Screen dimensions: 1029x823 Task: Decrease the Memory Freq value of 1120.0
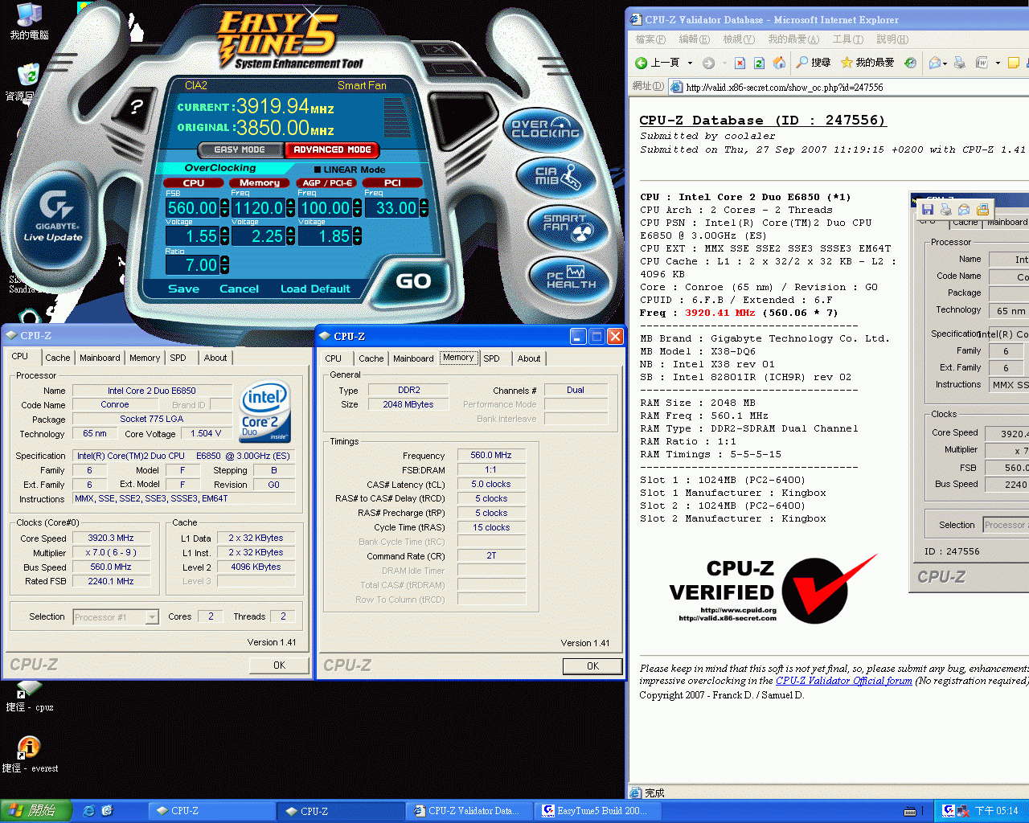pos(290,212)
